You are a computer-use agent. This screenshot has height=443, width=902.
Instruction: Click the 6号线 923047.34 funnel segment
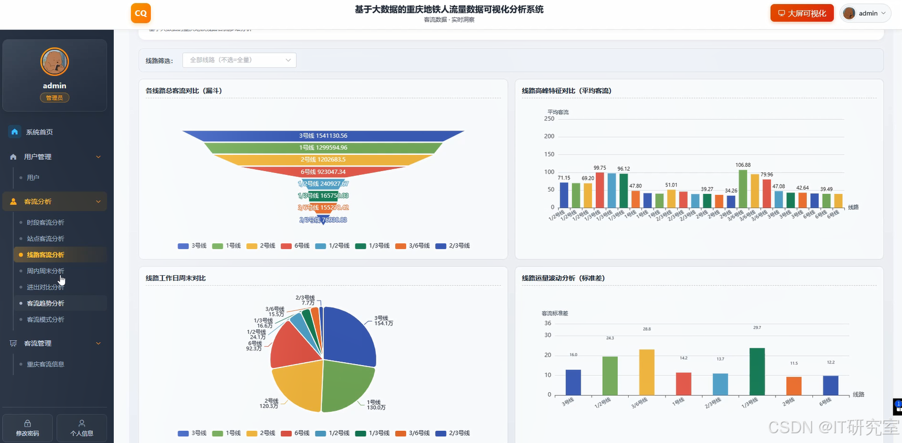click(323, 172)
